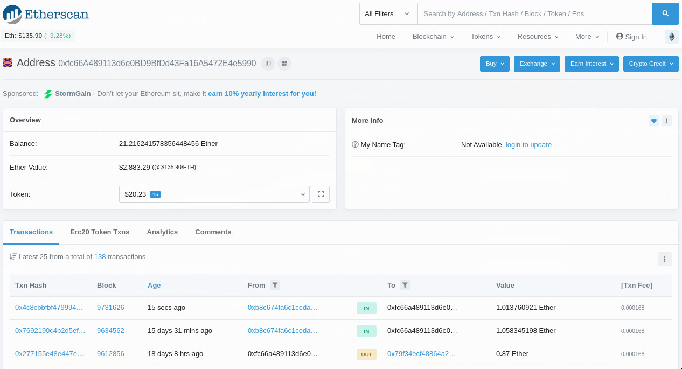Open the Resources menu

coord(537,37)
